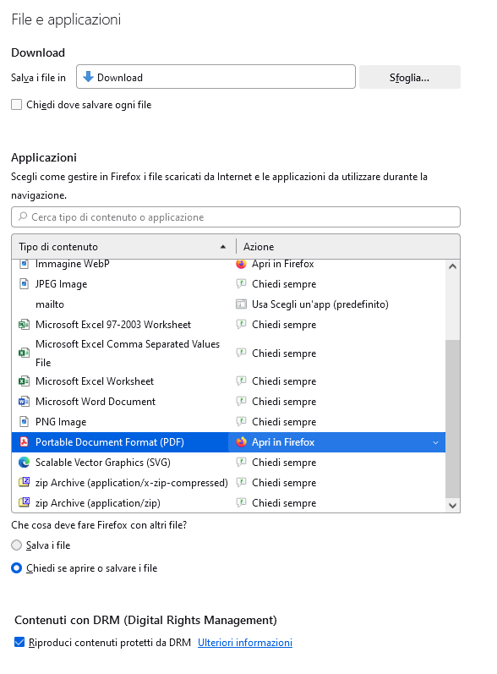Select the Scalable Vector Graphics (SVG) row

coord(228,462)
